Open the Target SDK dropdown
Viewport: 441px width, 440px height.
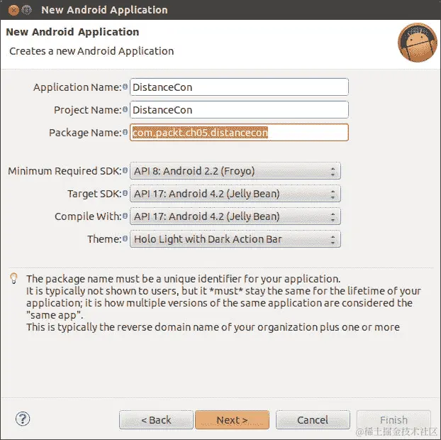[x=235, y=194]
